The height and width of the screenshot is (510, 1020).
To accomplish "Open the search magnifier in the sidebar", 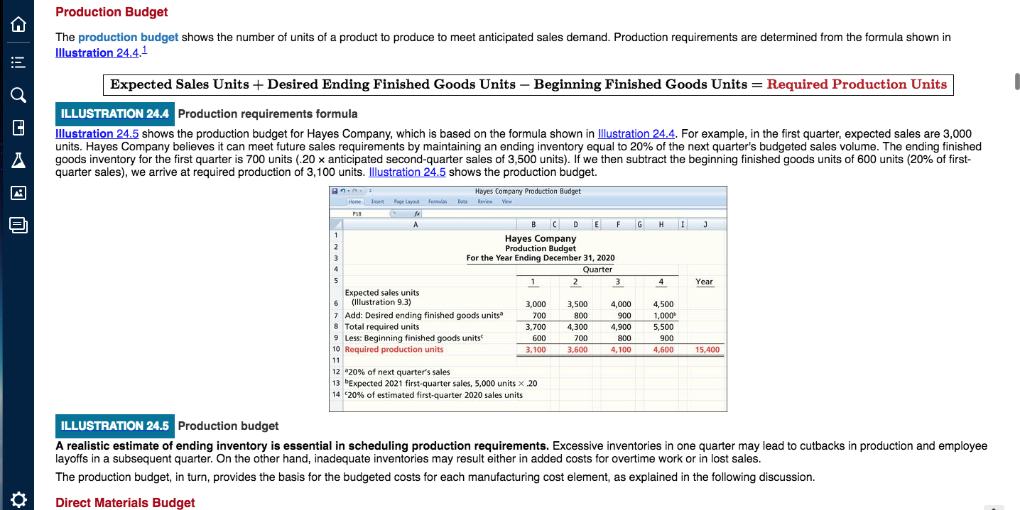I will tap(18, 94).
